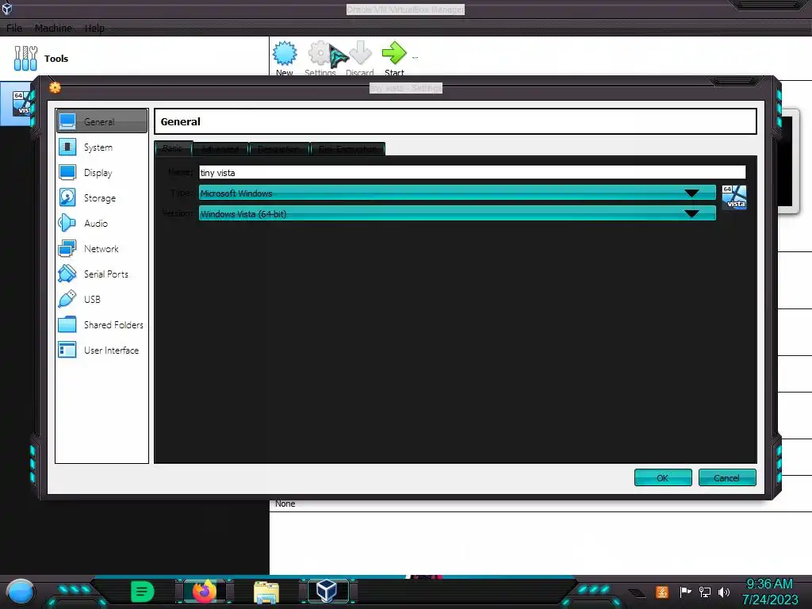Open the User Interface settings category
812x609 pixels.
point(101,350)
